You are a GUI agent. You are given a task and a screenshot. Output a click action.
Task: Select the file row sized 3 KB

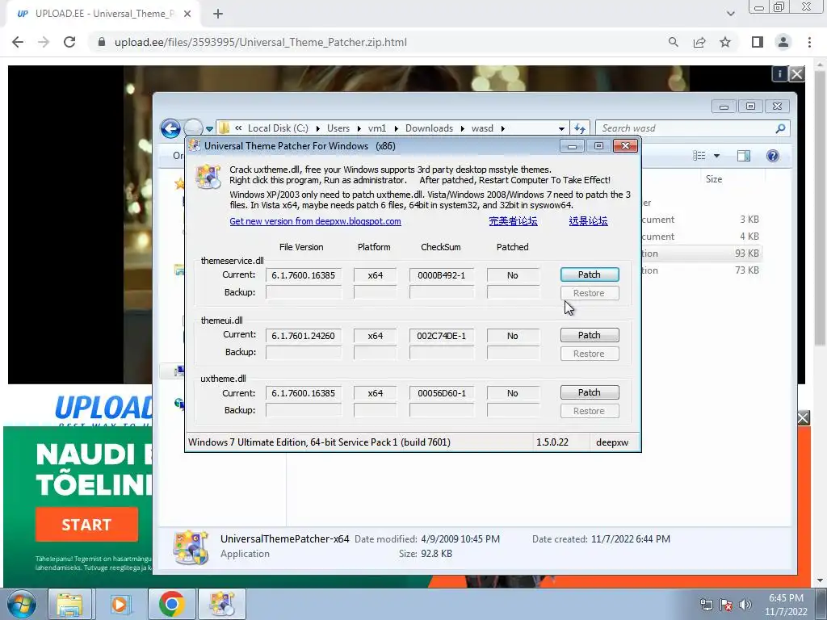pos(700,220)
